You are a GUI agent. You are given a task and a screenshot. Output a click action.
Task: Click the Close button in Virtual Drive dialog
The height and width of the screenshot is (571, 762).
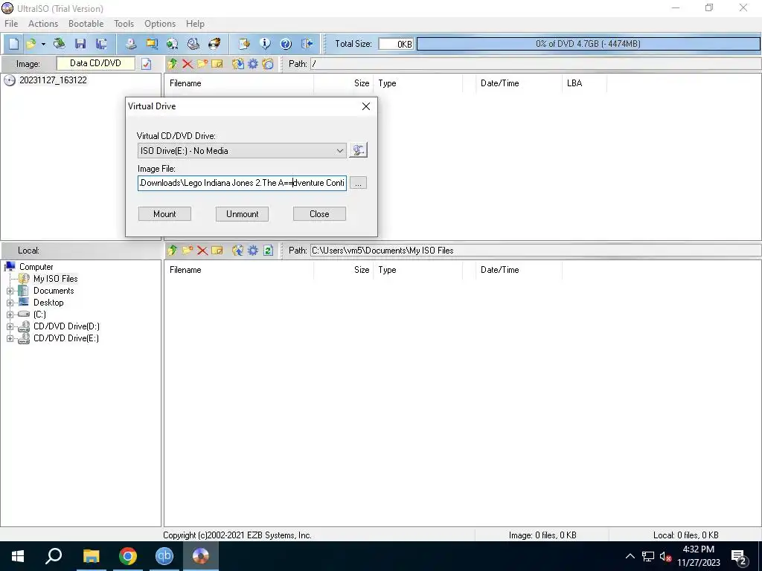click(x=319, y=214)
